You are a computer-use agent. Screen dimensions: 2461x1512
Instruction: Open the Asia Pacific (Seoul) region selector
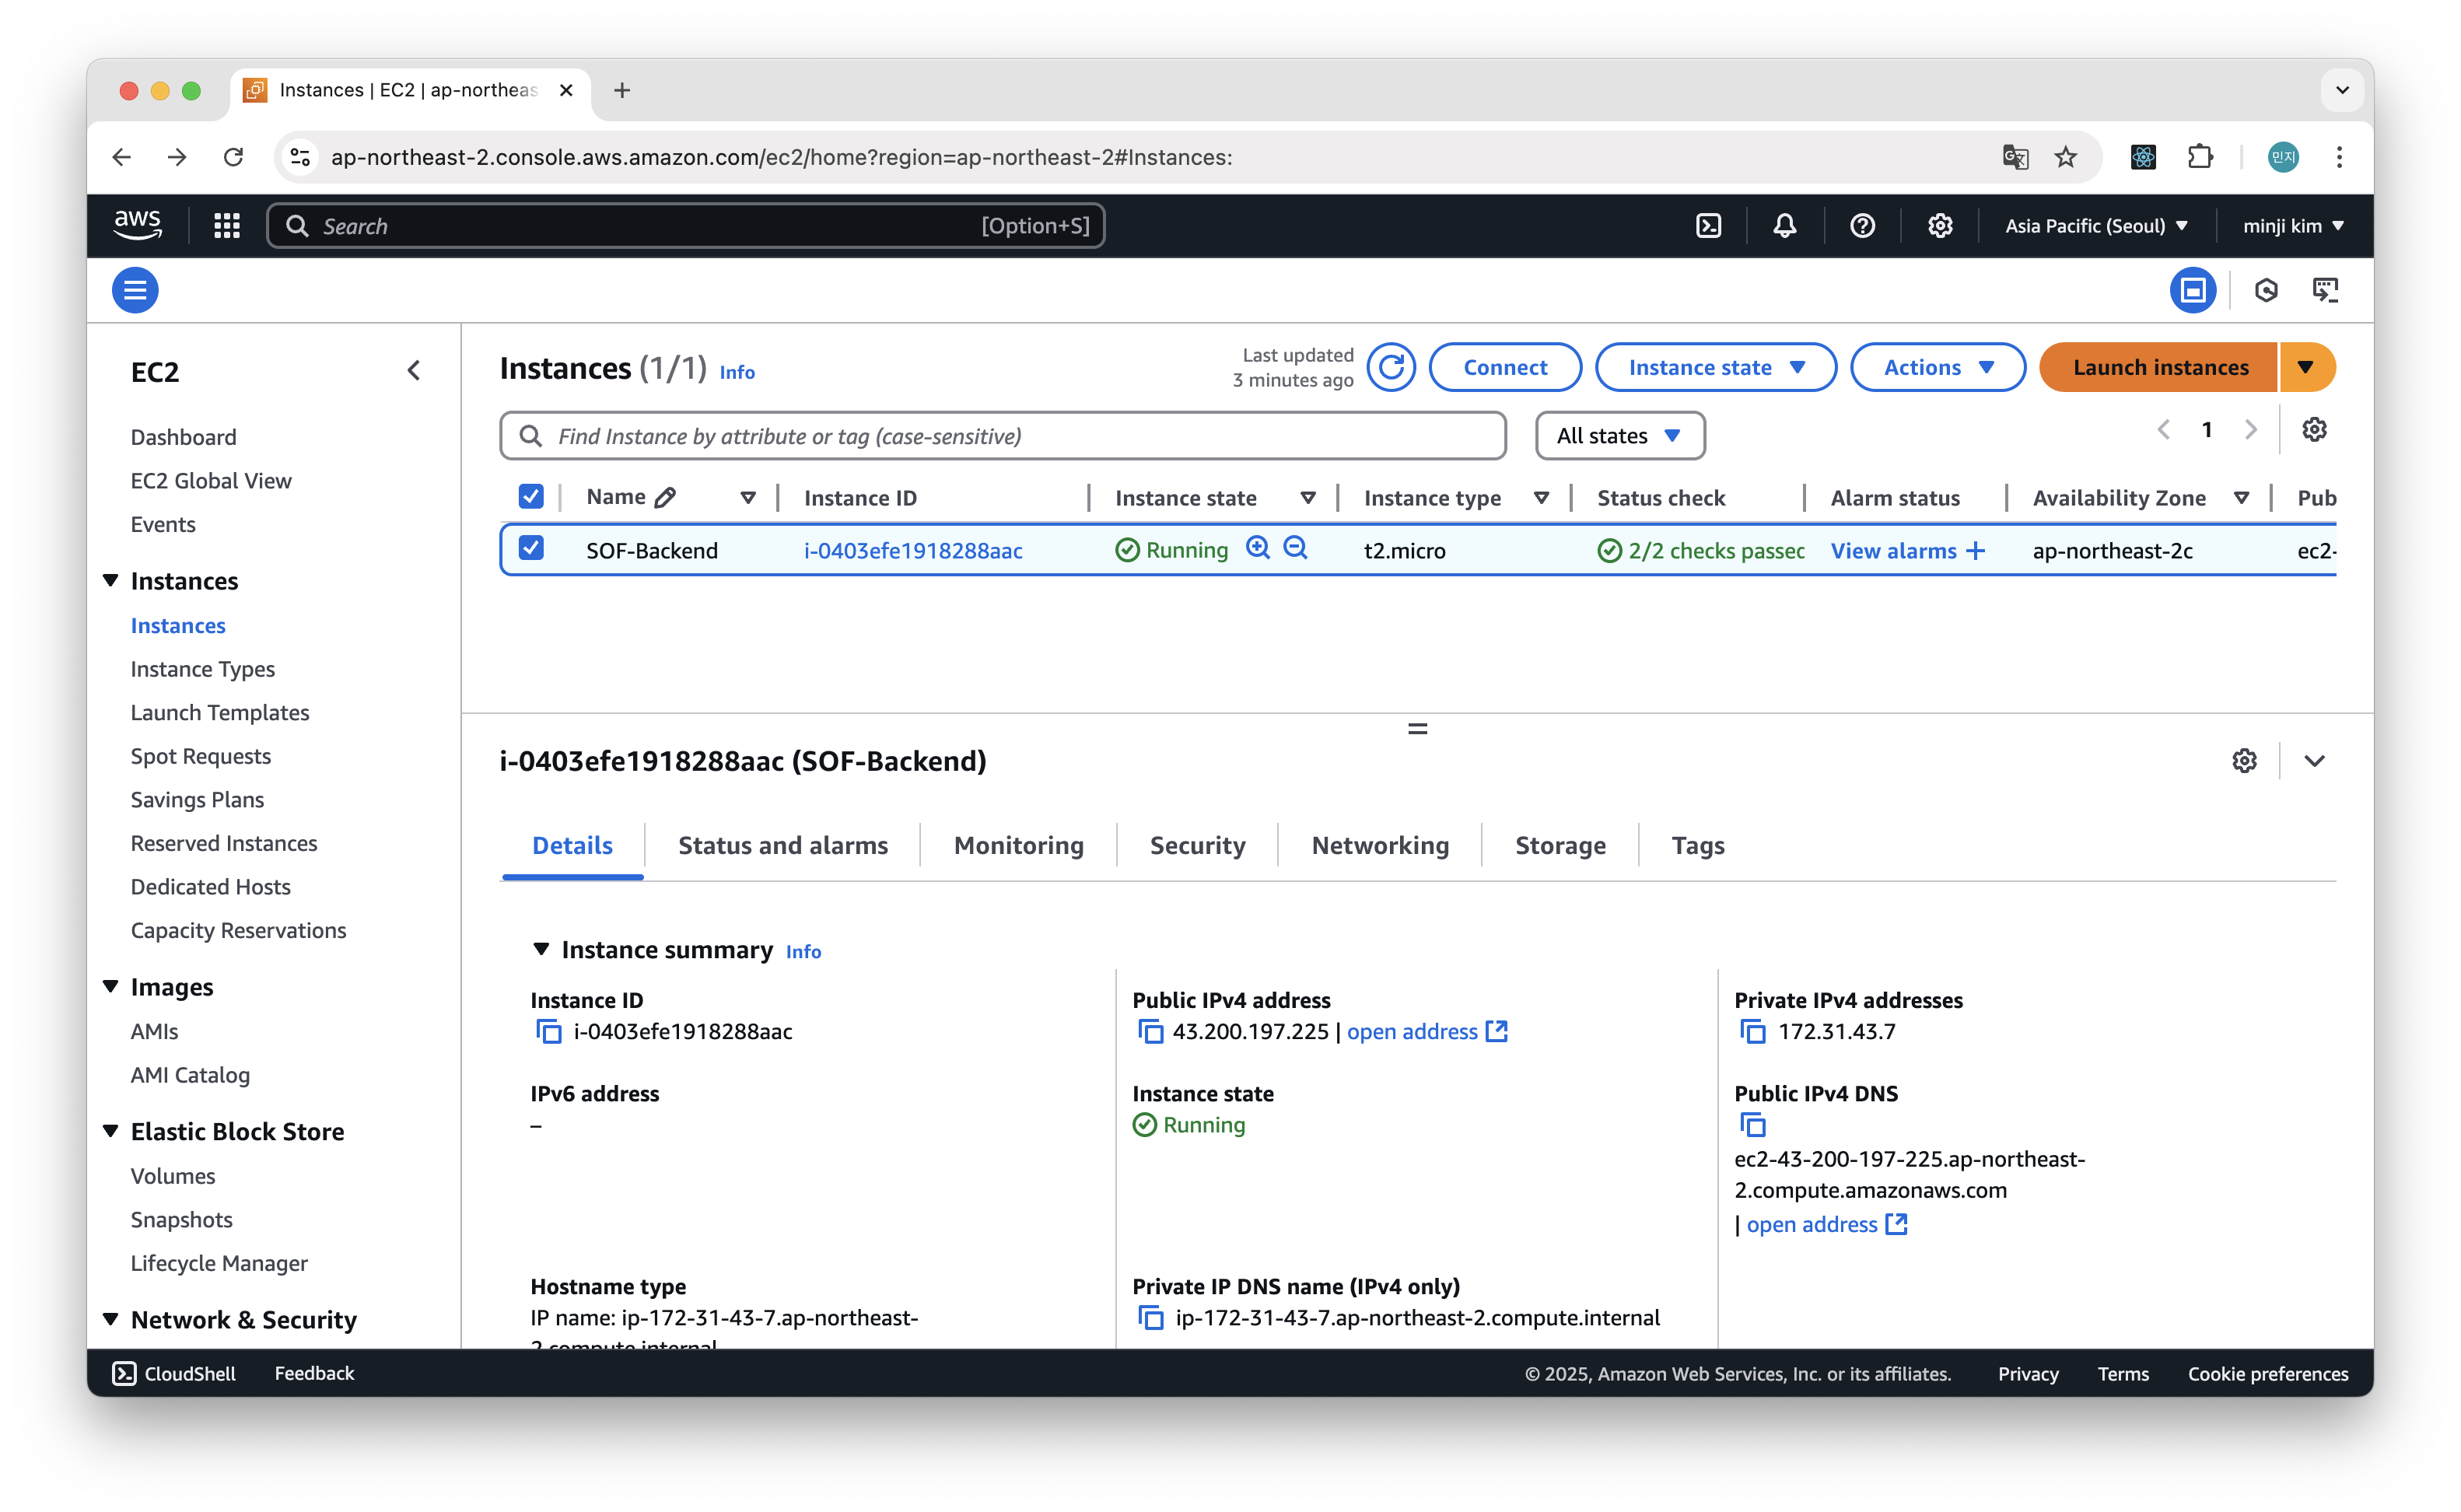coord(2096,226)
